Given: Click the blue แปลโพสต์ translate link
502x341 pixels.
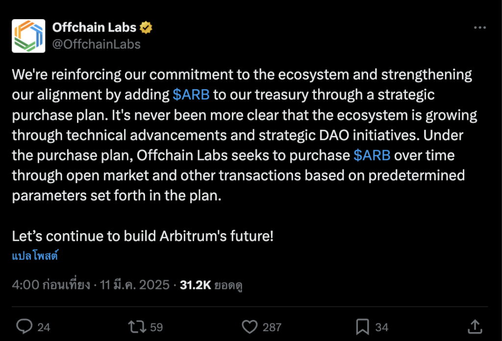Looking at the screenshot, I should tap(35, 255).
